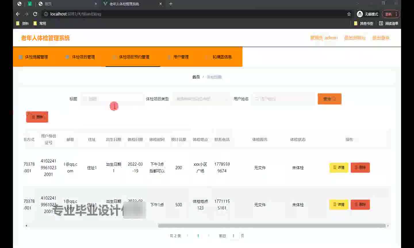The height and width of the screenshot is (248, 414).
Task: Open the 体检项目类型 dropdown
Action: [200, 99]
